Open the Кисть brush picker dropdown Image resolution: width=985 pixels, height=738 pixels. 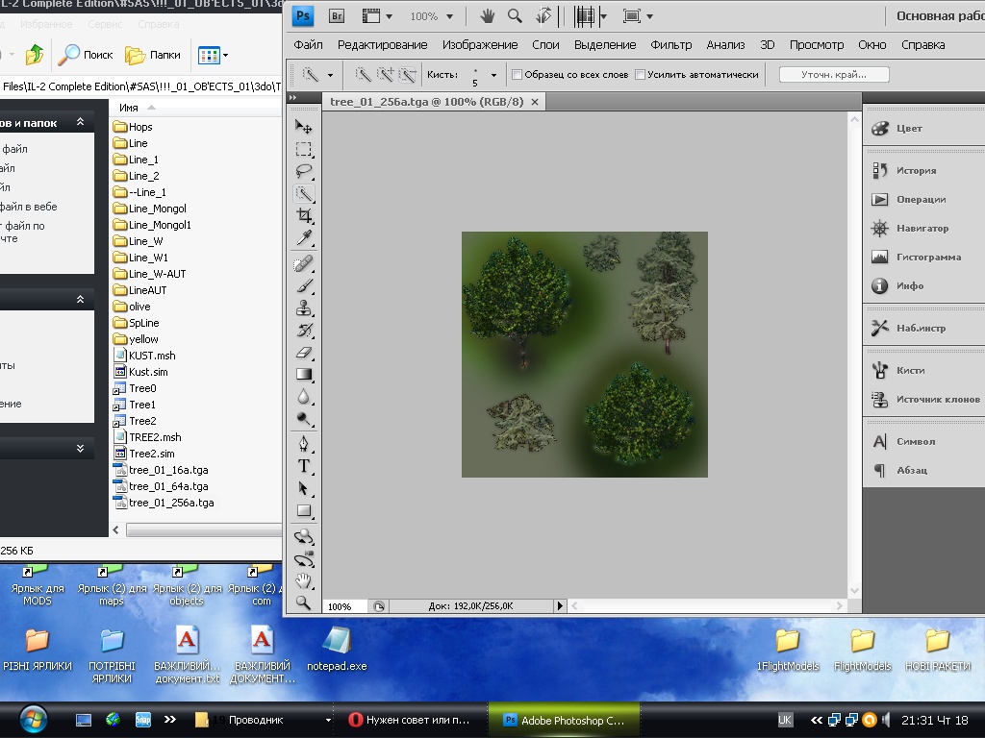tap(494, 75)
